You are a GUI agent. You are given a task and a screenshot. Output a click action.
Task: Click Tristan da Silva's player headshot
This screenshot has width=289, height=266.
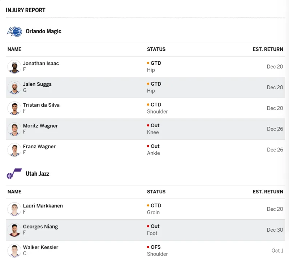14,108
